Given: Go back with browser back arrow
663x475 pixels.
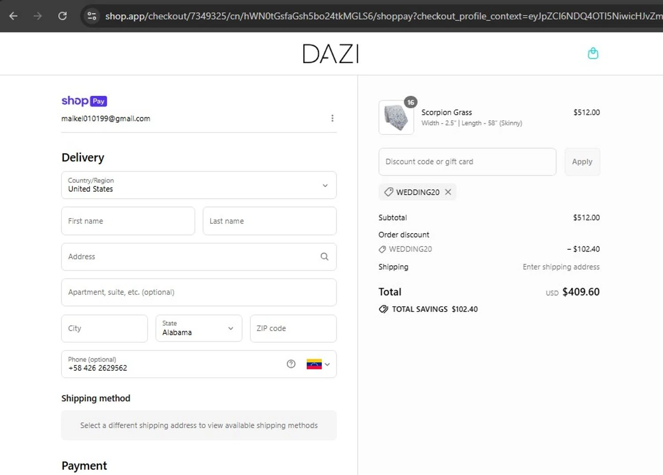Looking at the screenshot, I should coord(13,16).
